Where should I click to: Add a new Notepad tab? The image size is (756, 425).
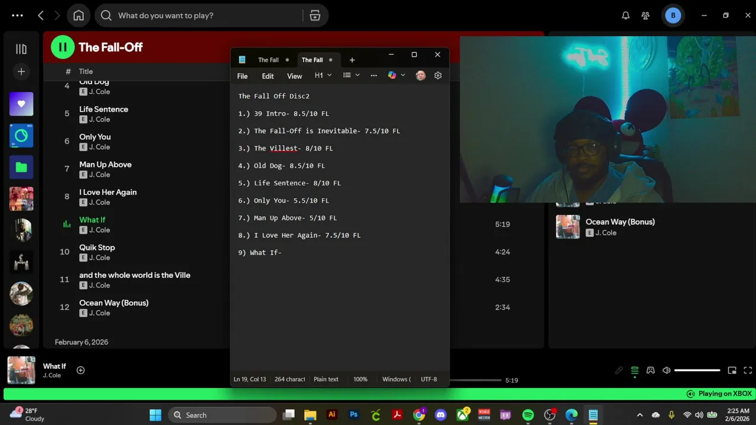pos(352,60)
